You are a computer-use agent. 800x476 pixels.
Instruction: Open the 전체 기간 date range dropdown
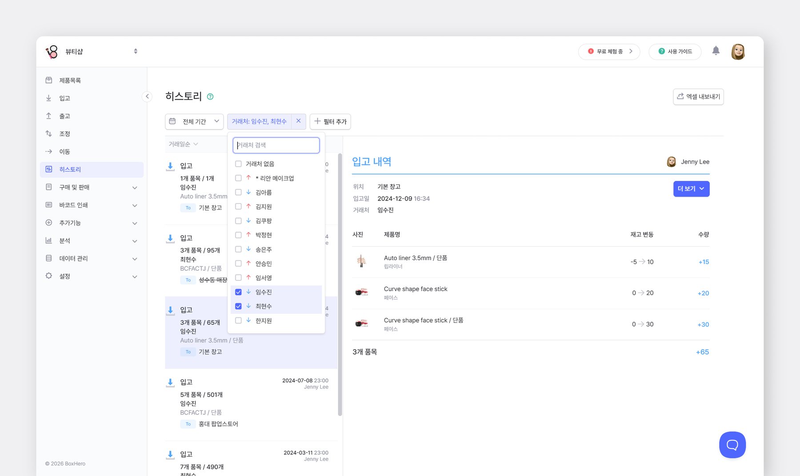(194, 121)
